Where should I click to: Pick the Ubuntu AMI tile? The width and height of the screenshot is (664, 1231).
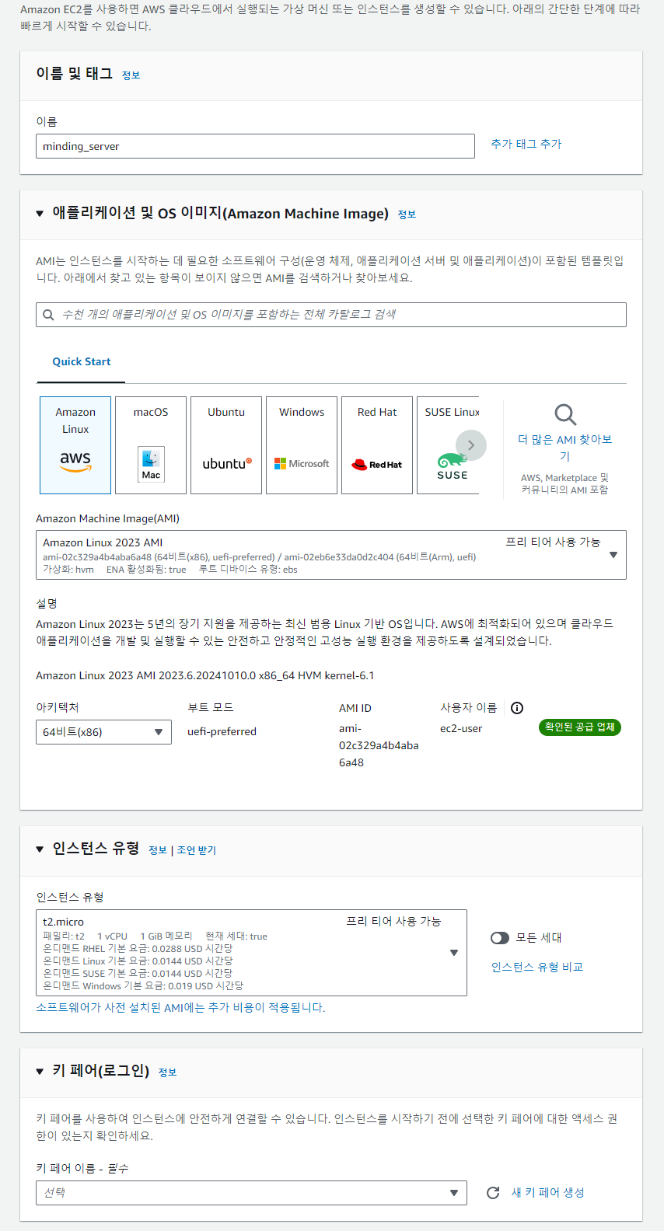(x=226, y=445)
